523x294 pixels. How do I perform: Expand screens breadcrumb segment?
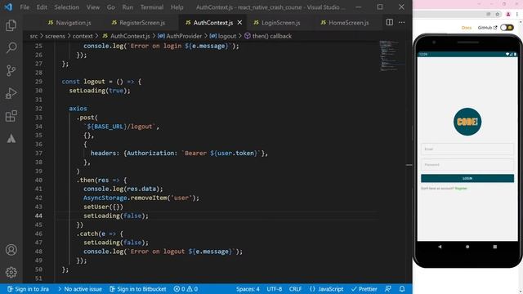coord(55,36)
